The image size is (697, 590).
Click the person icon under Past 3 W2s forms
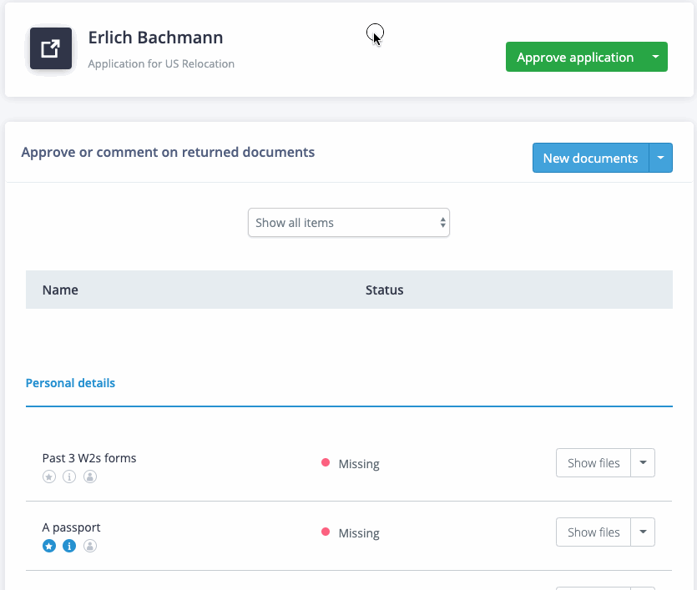(90, 477)
